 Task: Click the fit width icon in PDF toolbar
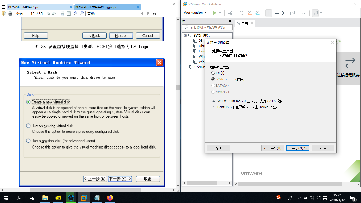coord(62,13)
